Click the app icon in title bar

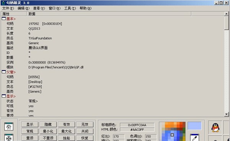pos(3,3)
